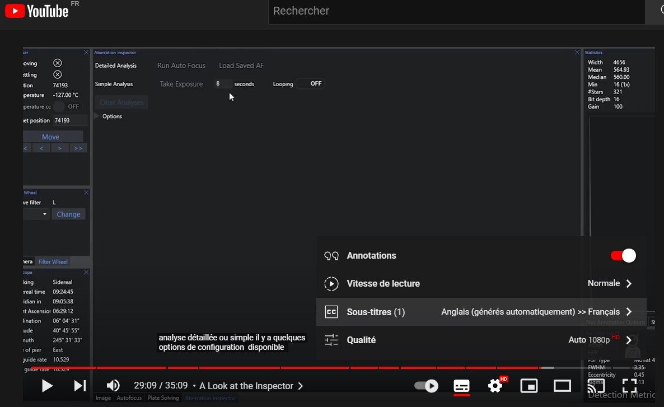
Task: Switch to Aberration Inspector bottom tab
Action: coord(210,398)
